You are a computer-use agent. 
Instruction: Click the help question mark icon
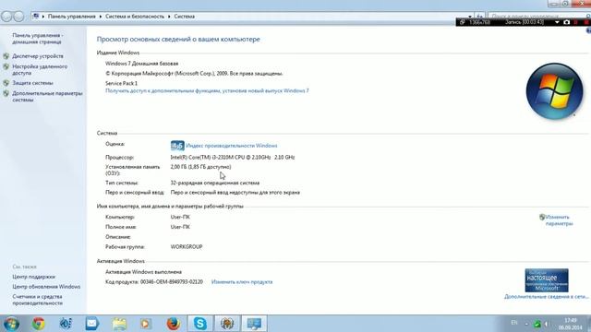(x=588, y=30)
